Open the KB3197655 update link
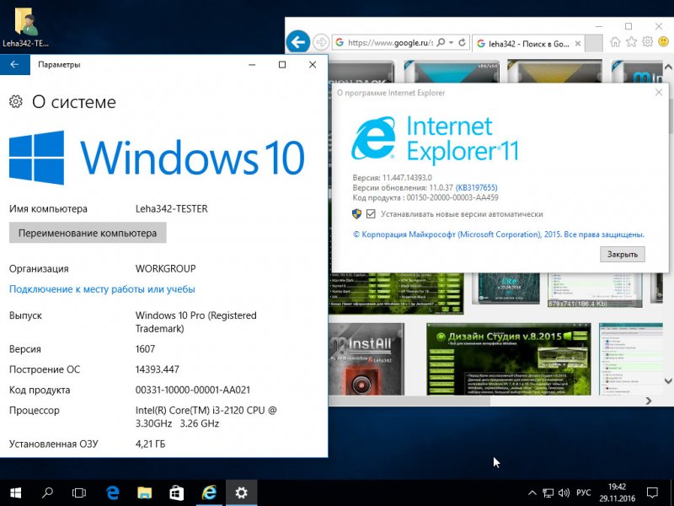Screen dimensions: 674x506 tap(476, 187)
